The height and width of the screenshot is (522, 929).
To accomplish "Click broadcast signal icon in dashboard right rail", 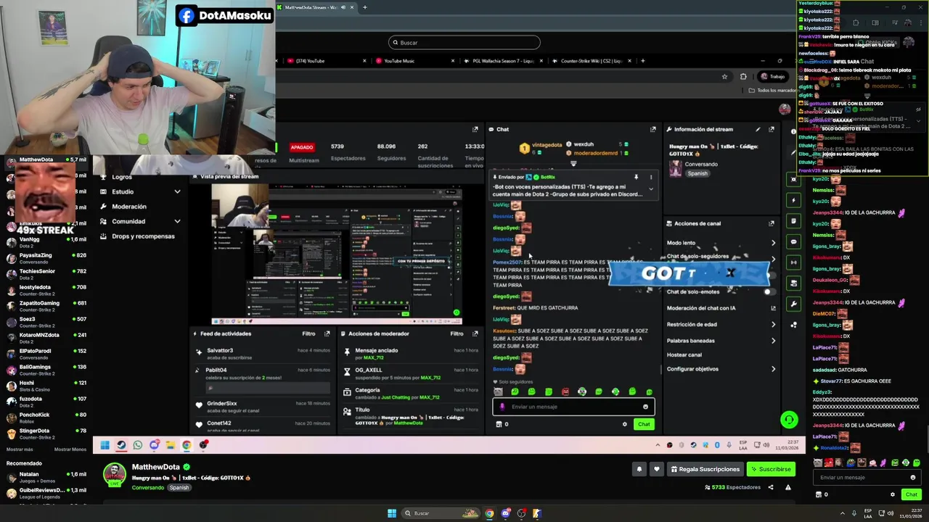I will coord(793,262).
